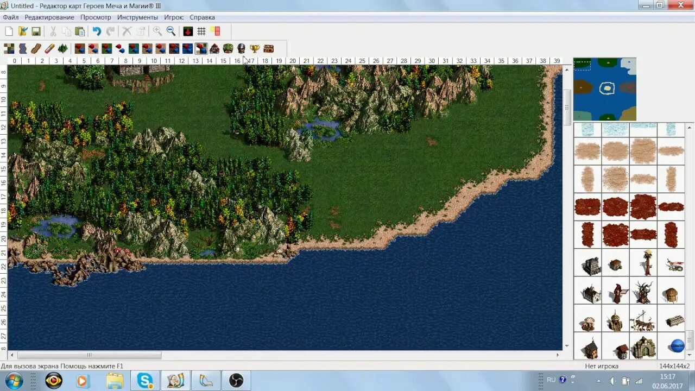Image resolution: width=695 pixels, height=391 pixels.
Task: Click the Copy toolbar icon
Action: point(66,31)
